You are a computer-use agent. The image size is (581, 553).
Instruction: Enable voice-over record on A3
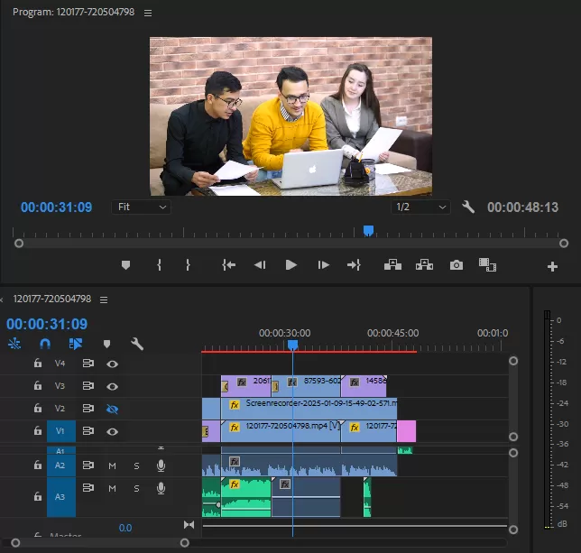161,489
